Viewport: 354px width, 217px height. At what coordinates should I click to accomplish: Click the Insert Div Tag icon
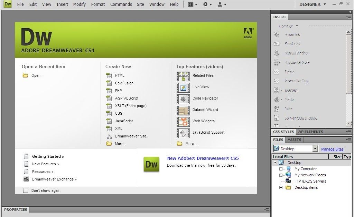pyautogui.click(x=277, y=81)
